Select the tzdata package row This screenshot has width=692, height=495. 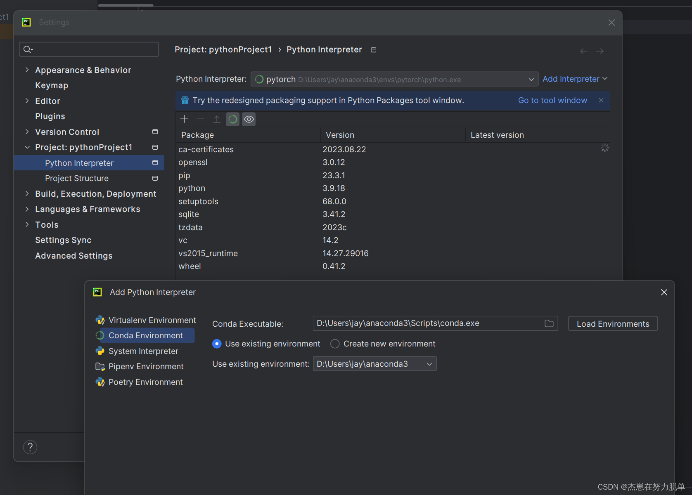[393, 227]
